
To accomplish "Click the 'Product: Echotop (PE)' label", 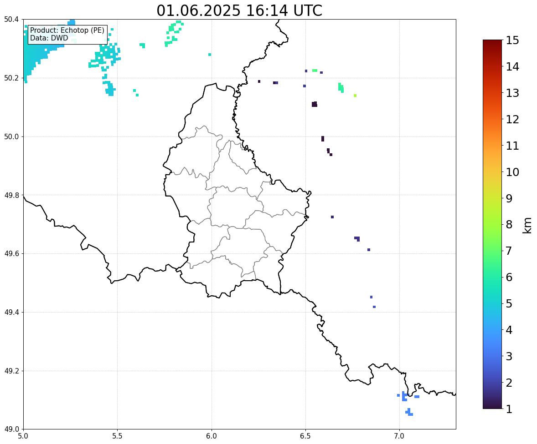I will click(x=67, y=30).
